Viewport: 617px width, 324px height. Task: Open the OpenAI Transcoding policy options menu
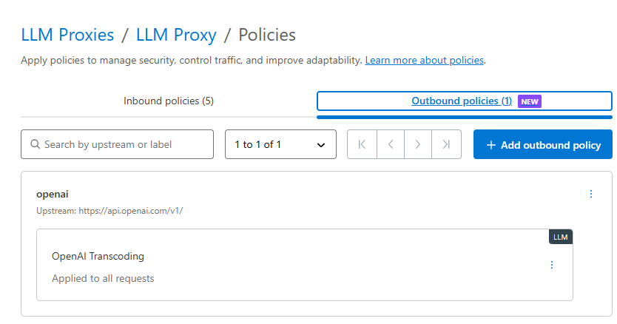tap(552, 265)
